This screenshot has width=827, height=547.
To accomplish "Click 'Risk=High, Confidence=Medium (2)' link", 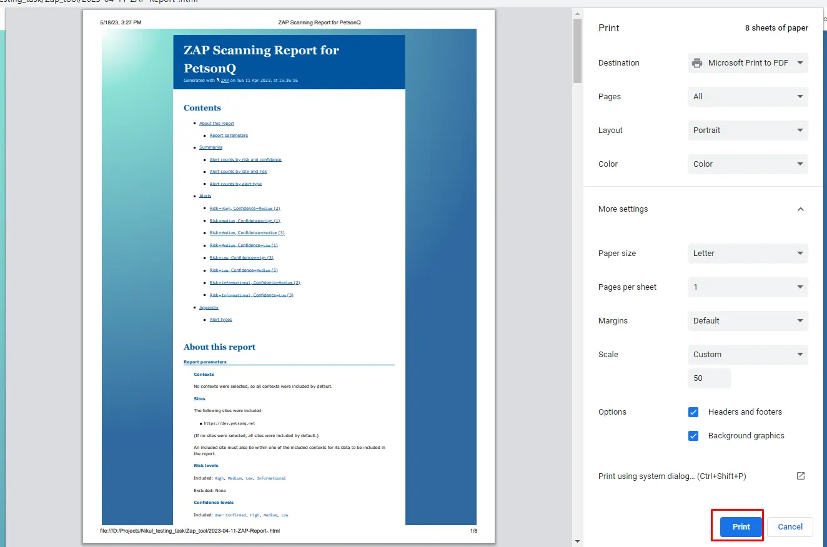I will (x=245, y=209).
